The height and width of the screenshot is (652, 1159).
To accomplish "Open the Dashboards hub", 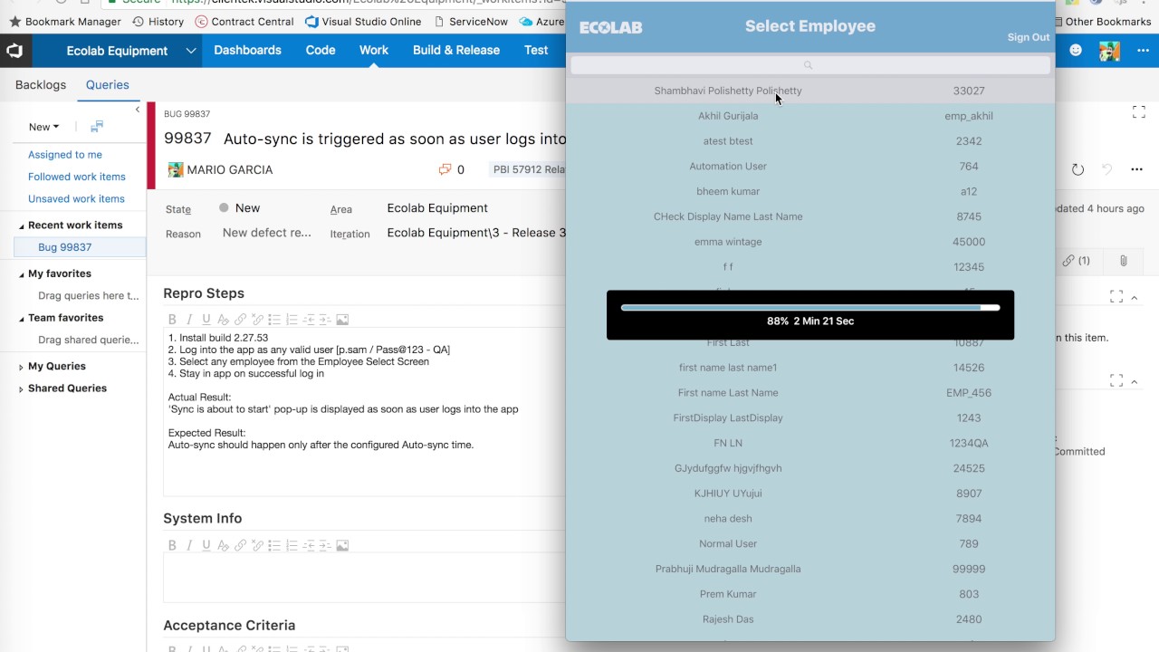I will 247,50.
